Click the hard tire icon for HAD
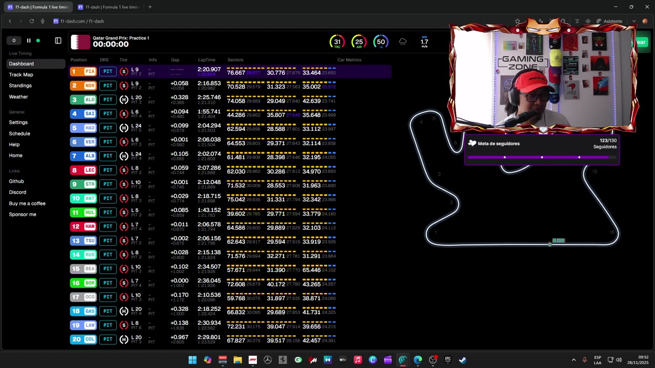 point(124,128)
